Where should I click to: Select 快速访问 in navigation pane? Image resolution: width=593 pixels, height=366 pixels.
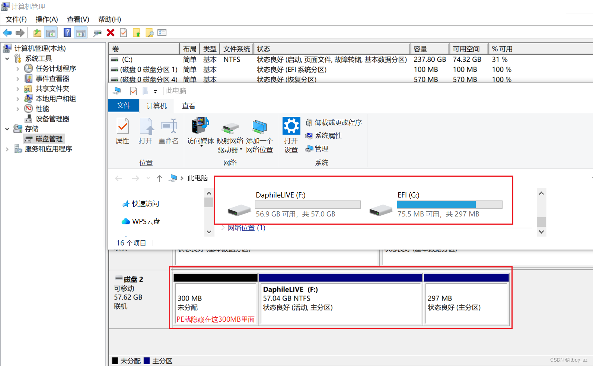point(141,204)
